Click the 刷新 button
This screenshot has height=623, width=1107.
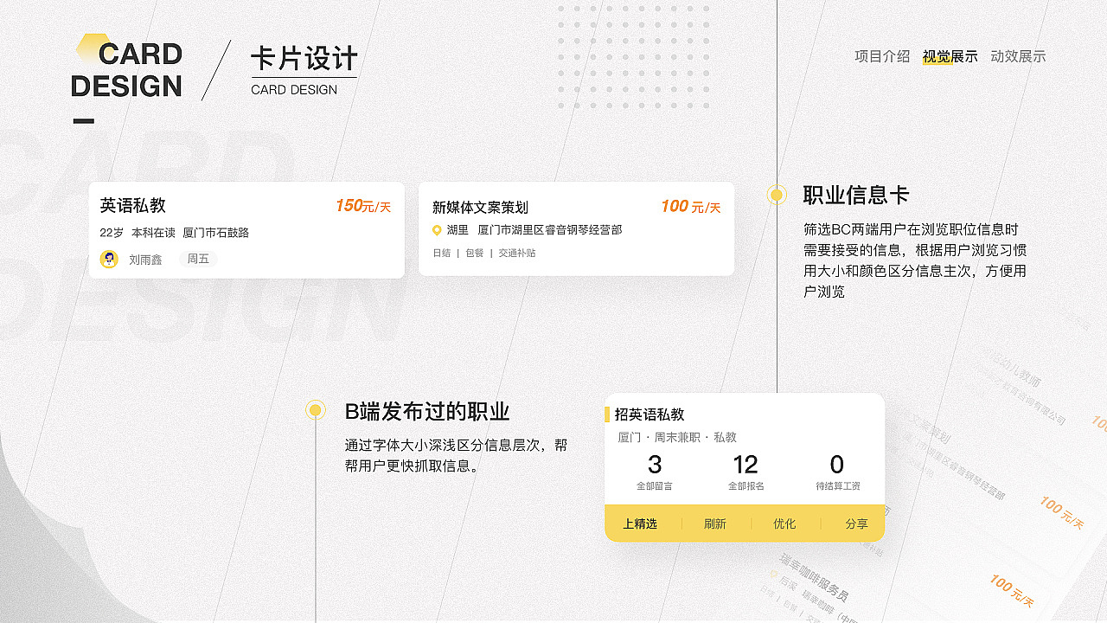tap(715, 523)
